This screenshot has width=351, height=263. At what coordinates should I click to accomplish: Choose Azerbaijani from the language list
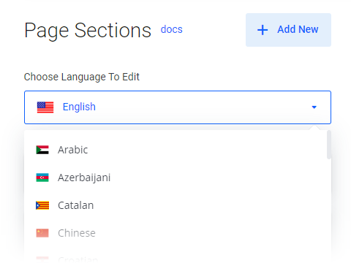point(178,178)
